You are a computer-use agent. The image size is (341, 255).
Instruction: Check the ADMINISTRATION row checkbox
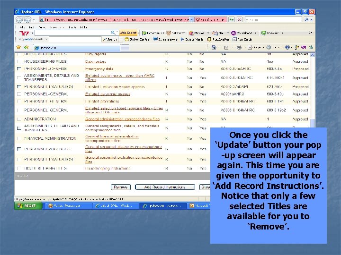(x=19, y=119)
